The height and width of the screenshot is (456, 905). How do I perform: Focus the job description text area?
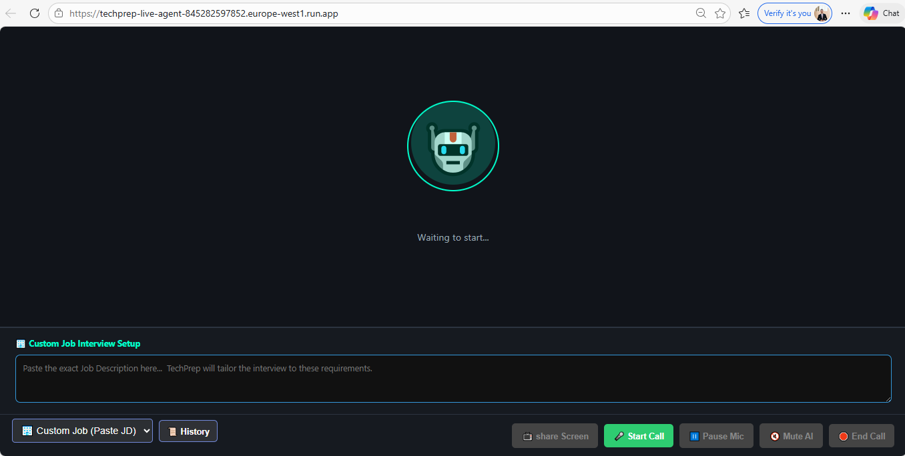coord(453,379)
